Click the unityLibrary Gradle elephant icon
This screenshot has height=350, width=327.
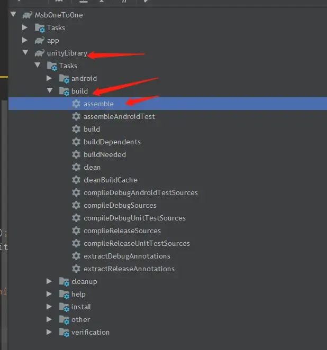[x=39, y=53]
